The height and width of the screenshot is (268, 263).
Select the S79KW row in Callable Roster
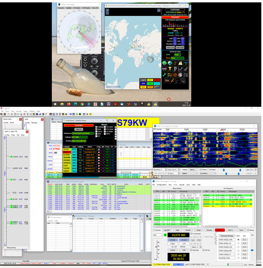89,152
